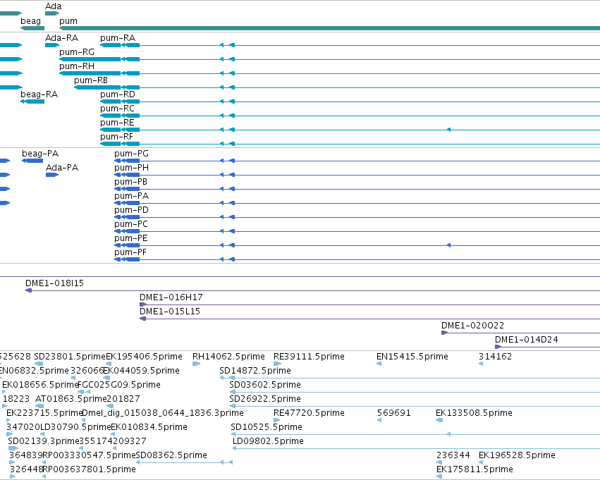This screenshot has height=480, width=600.
Task: Select EST SD26922.5prime label
Action: coord(265,399)
